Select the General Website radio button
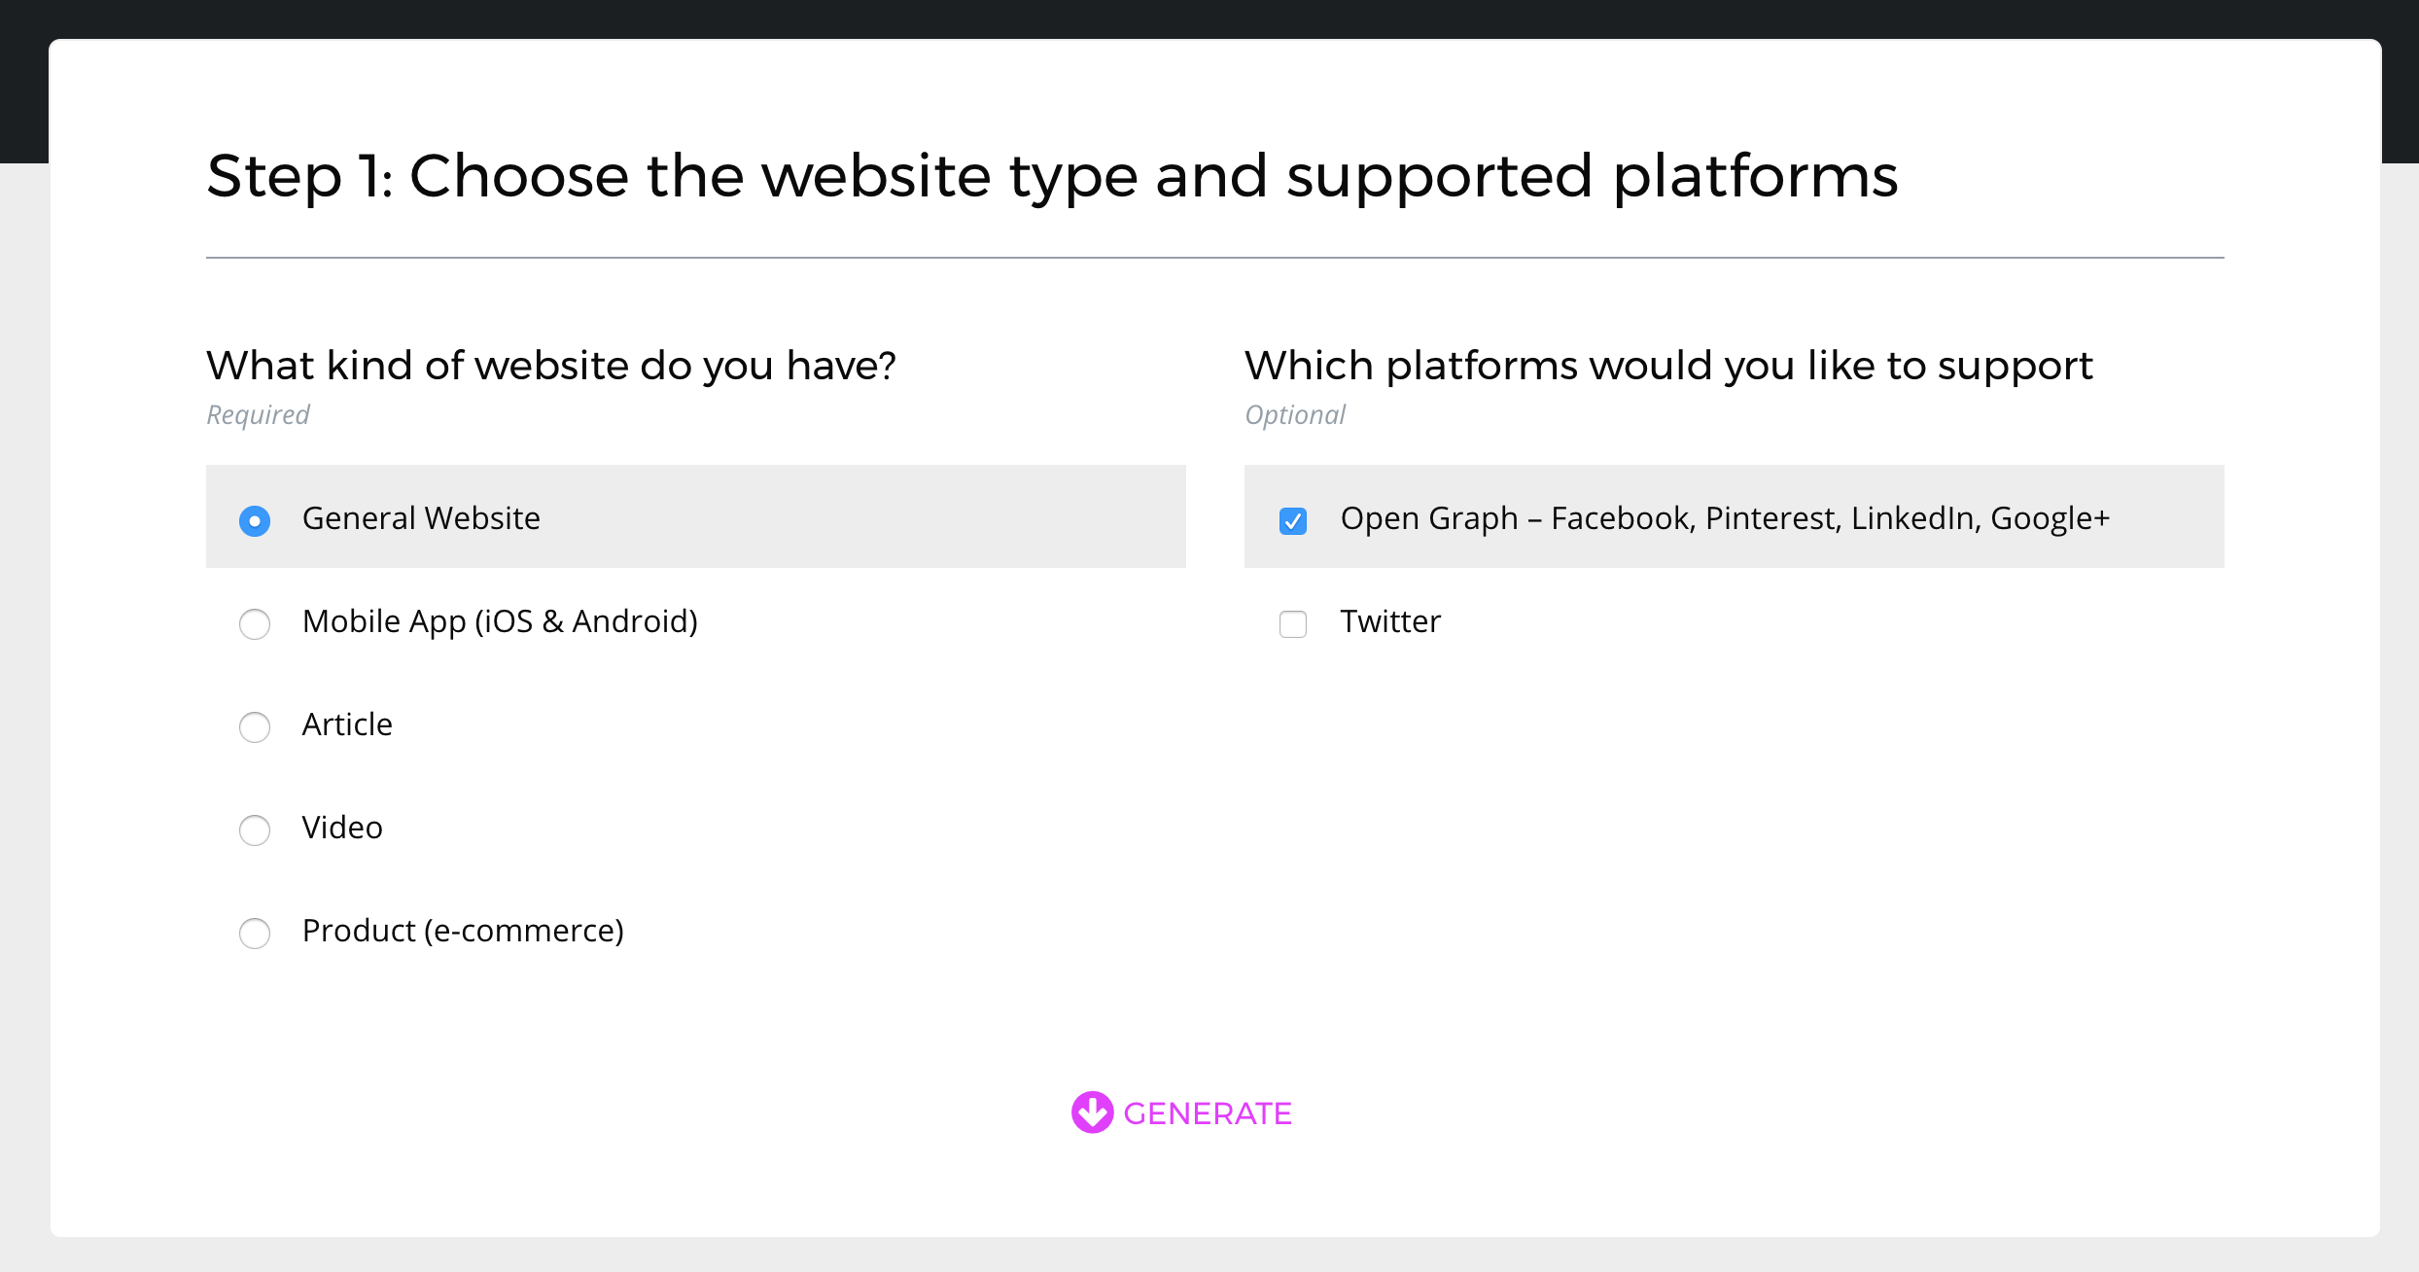The image size is (2419, 1272). (255, 521)
